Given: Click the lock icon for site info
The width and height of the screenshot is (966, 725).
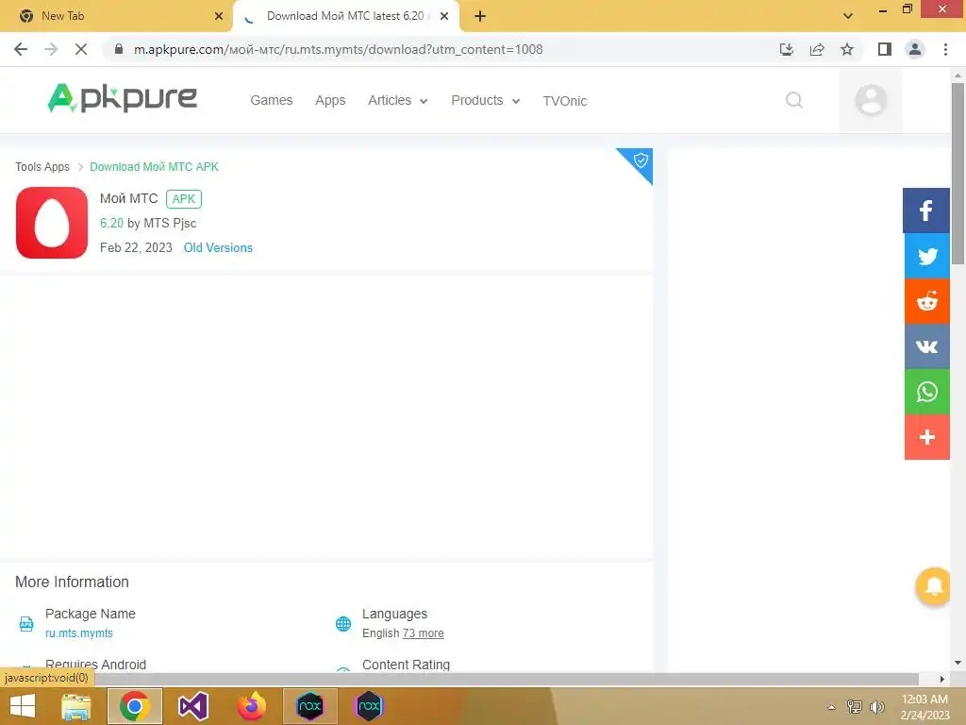Looking at the screenshot, I should coord(119,49).
